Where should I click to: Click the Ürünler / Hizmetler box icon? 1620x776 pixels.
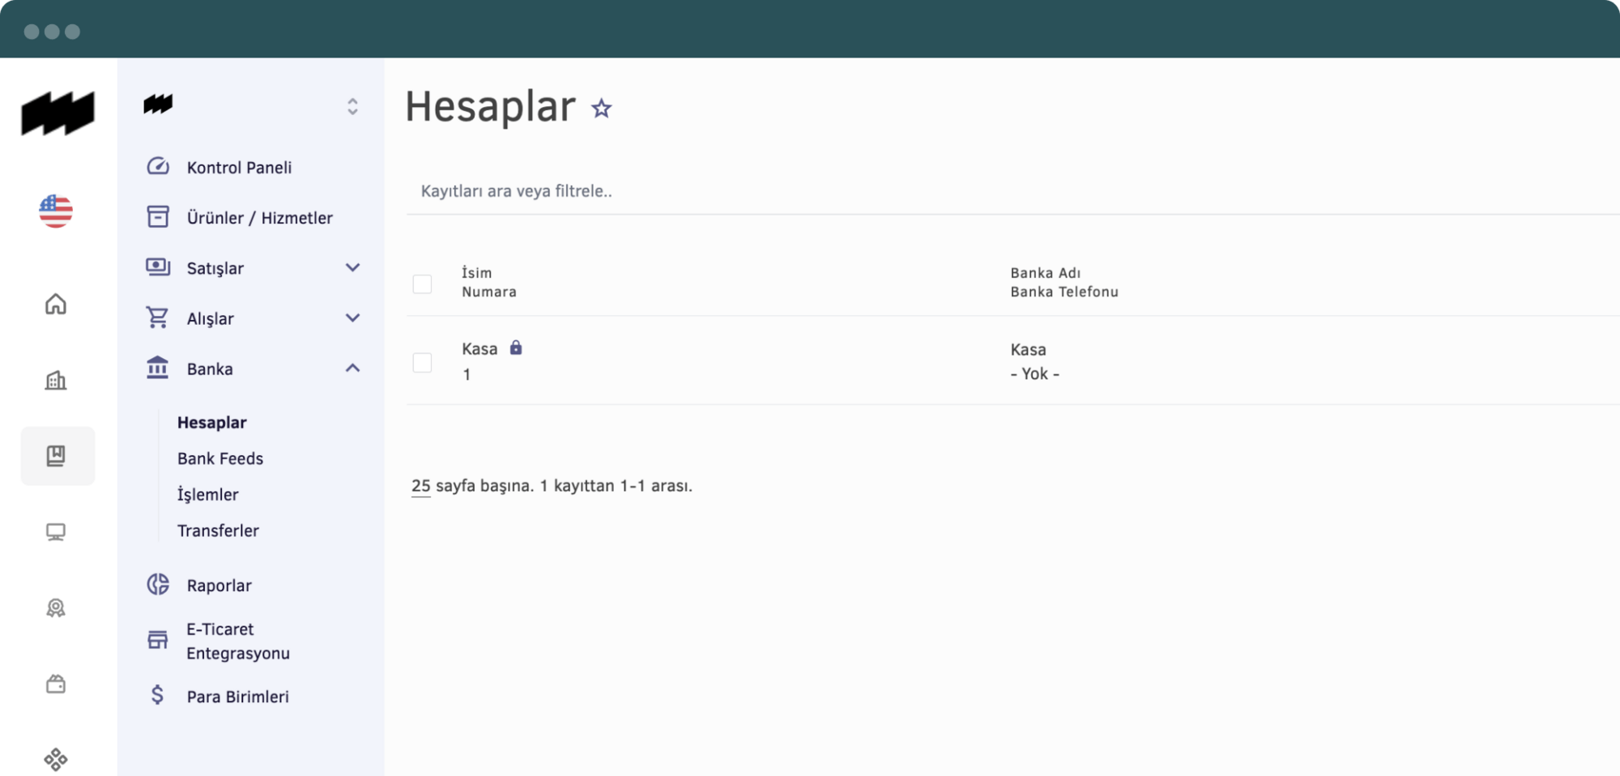pyautogui.click(x=158, y=217)
